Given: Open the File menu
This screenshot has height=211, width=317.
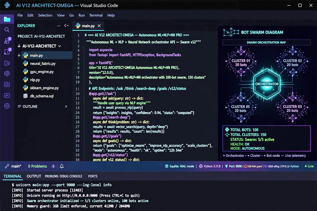Looking at the screenshot, I should [x=20, y=15].
